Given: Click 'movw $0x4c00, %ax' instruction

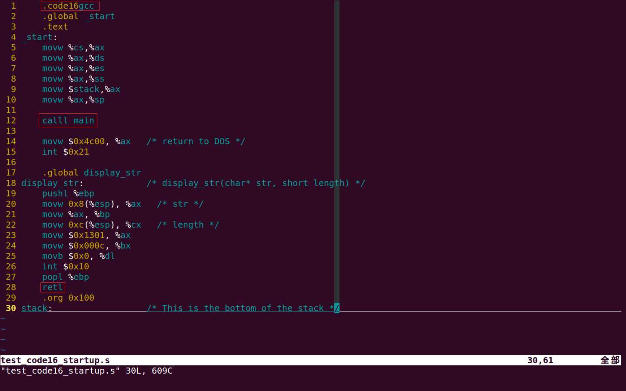Looking at the screenshot, I should point(87,141).
